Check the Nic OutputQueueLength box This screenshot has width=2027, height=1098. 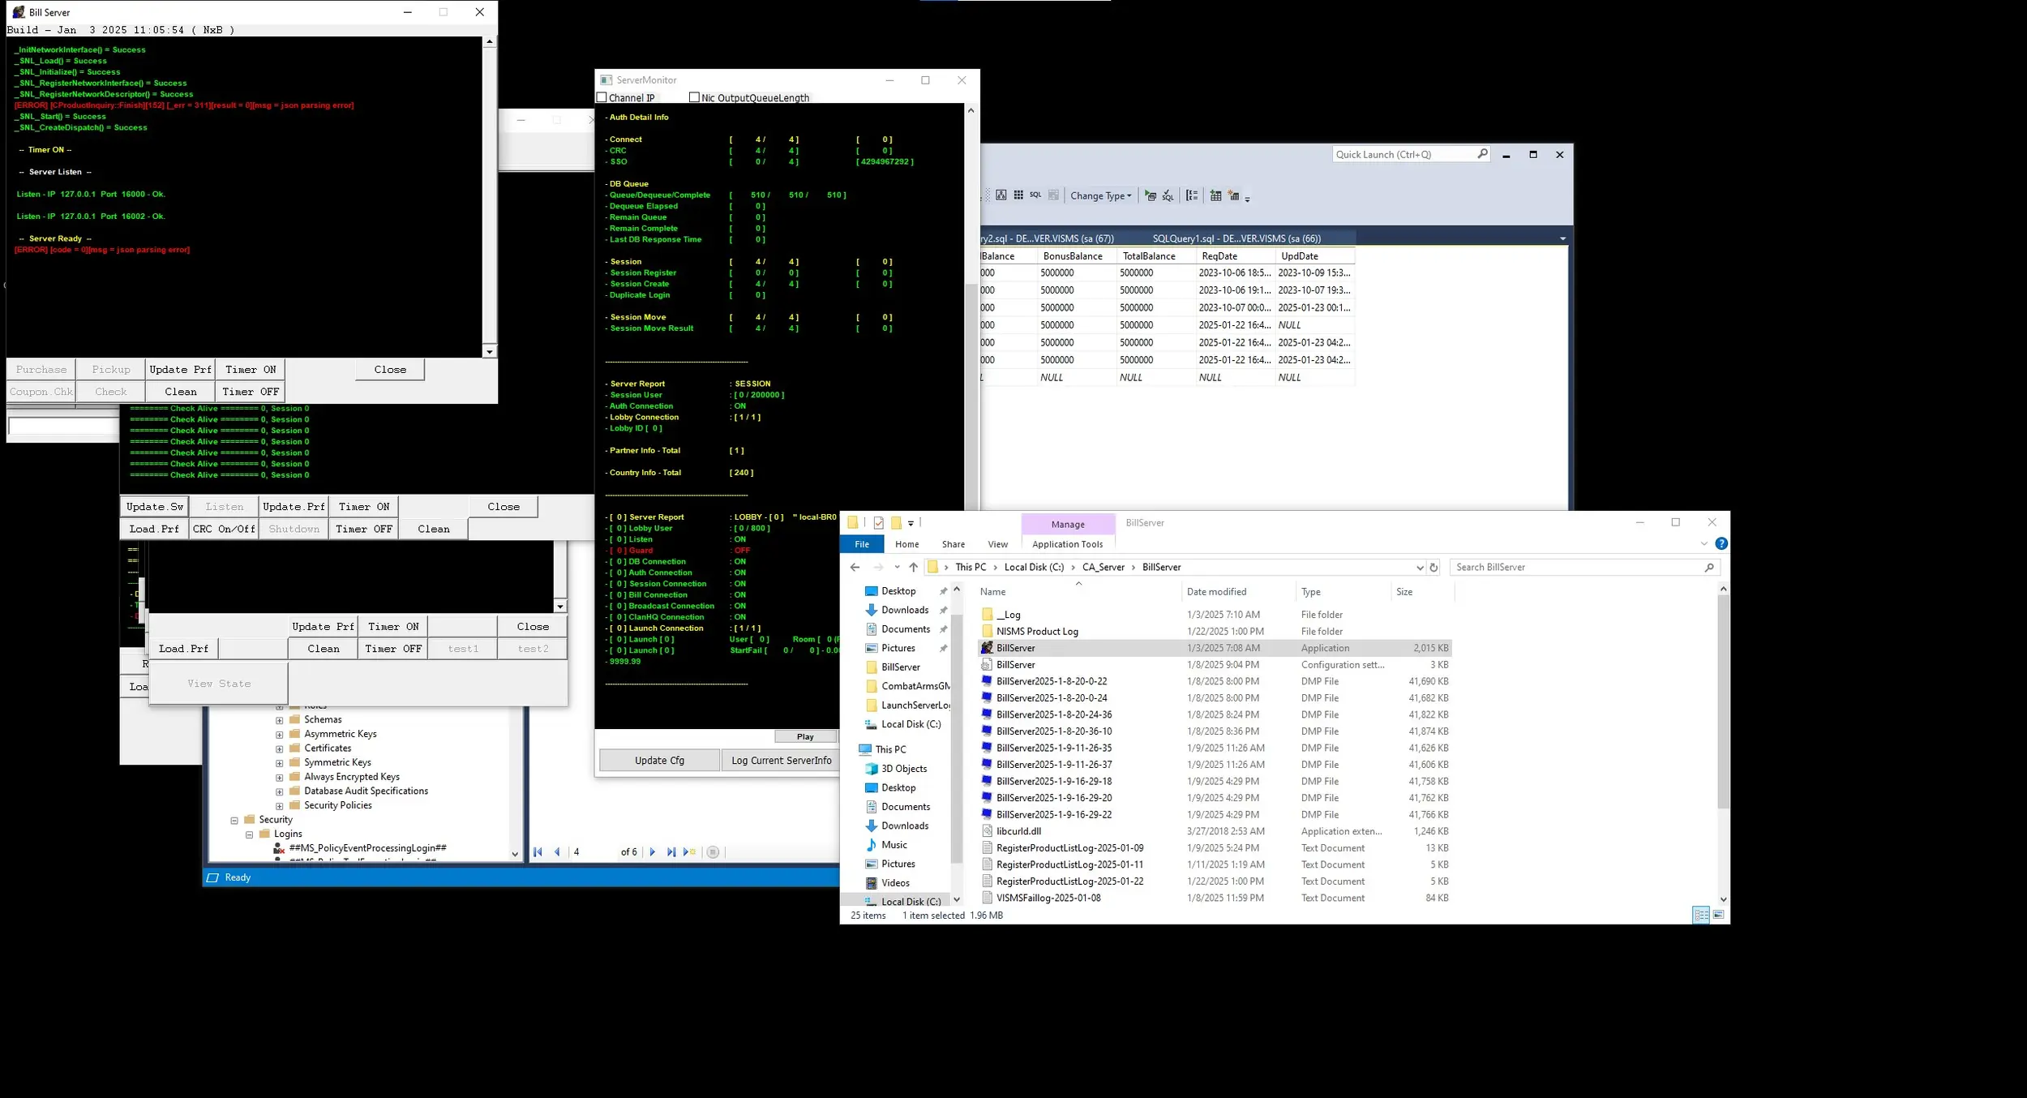click(694, 97)
